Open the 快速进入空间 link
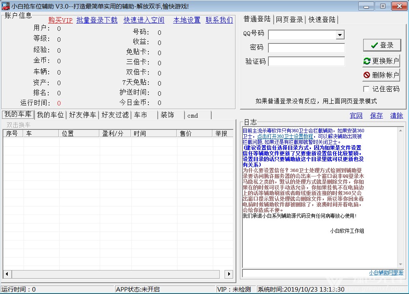409x294 pixels. tap(144, 20)
